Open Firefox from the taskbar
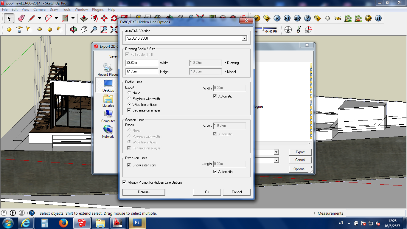 [x=63, y=223]
